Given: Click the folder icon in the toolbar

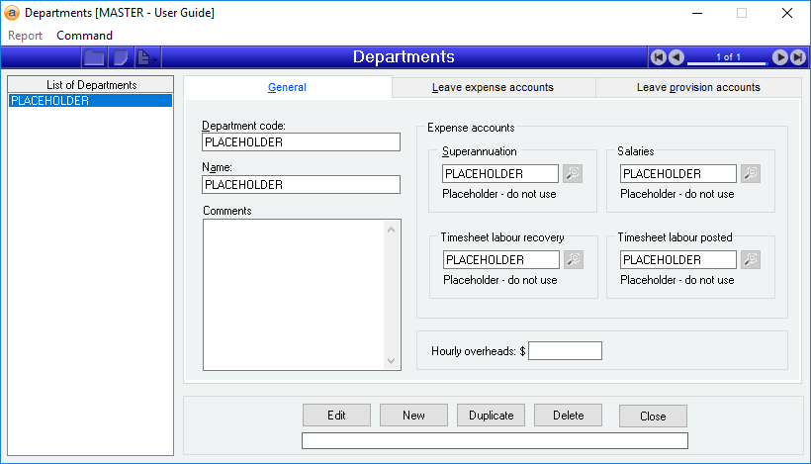Looking at the screenshot, I should point(94,57).
